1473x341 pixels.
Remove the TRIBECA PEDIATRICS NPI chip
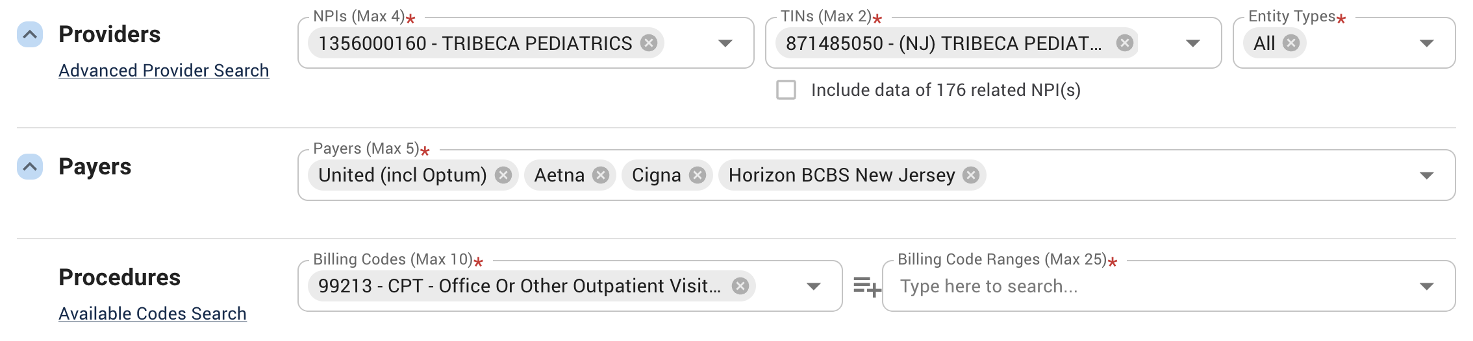648,43
